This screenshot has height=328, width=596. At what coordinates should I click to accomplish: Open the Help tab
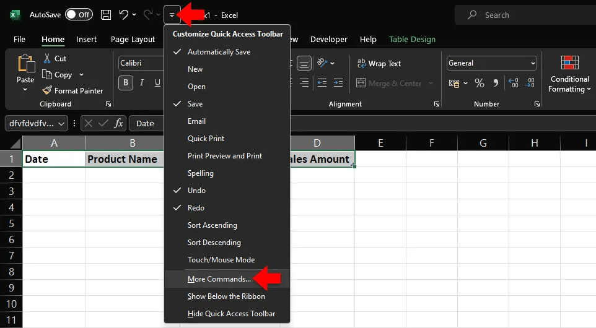(x=368, y=39)
